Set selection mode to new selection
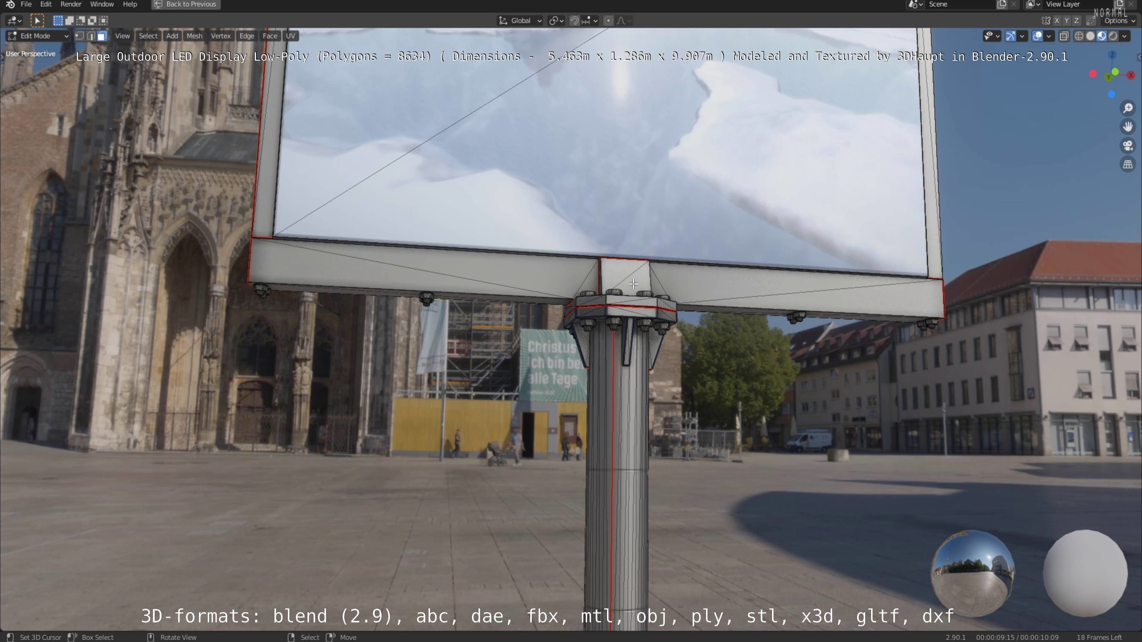Image resolution: width=1142 pixels, height=642 pixels. point(58,21)
